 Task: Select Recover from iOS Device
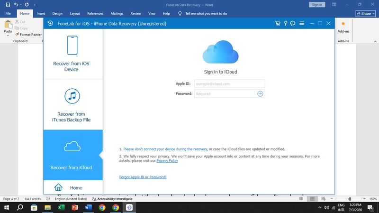coord(73,54)
